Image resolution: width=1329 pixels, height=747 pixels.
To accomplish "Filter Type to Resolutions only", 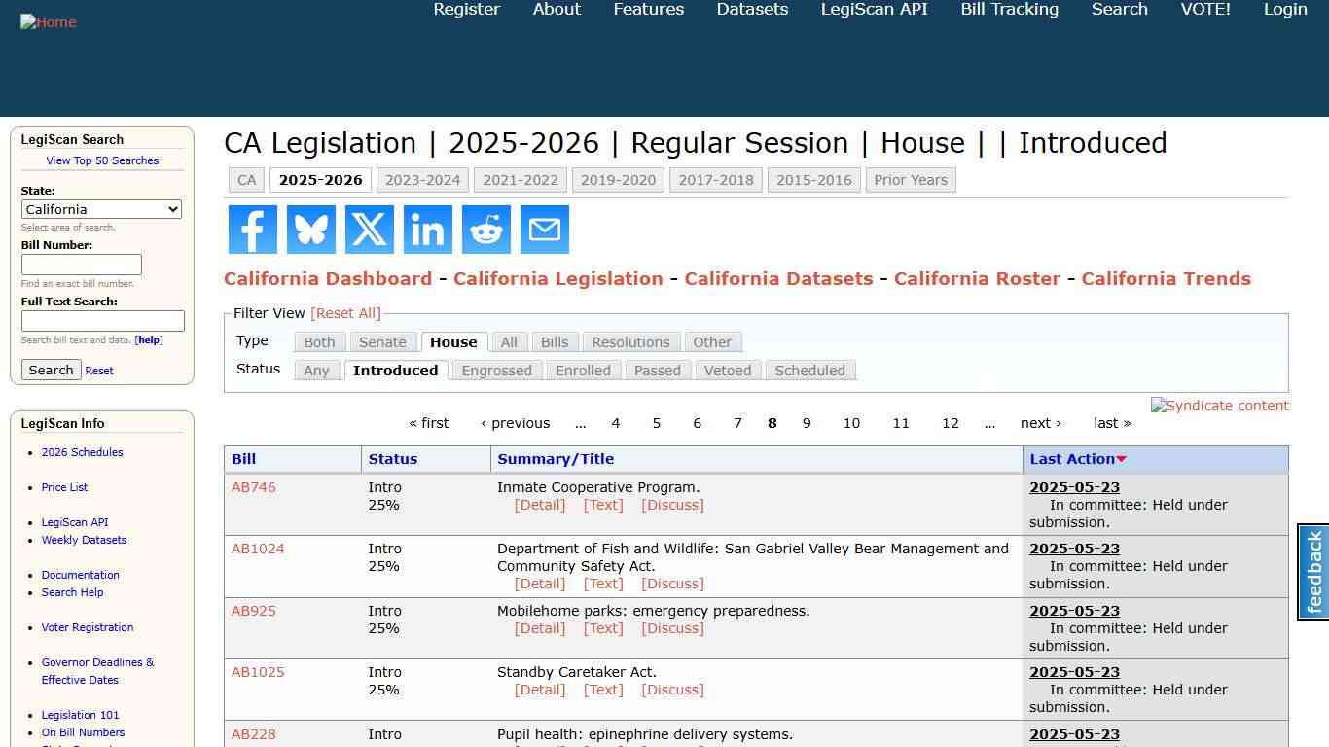I will click(630, 341).
